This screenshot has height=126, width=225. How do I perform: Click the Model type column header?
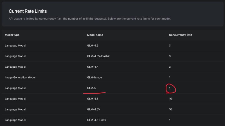(x=12, y=35)
